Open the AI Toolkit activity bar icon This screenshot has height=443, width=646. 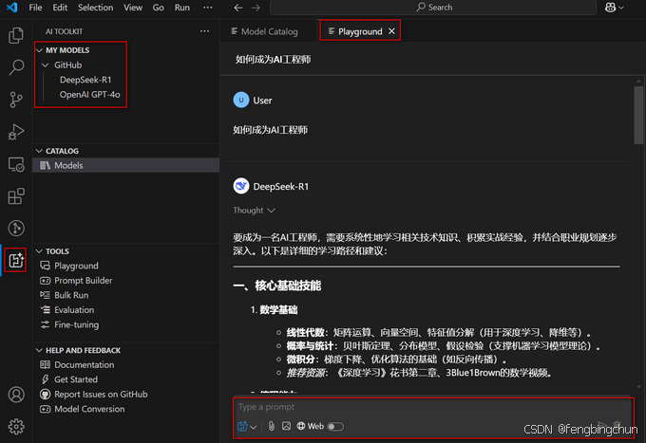point(16,260)
